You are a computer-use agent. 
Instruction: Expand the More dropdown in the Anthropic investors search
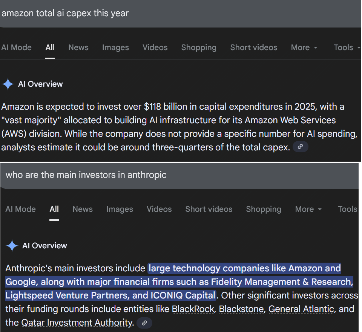click(x=308, y=209)
